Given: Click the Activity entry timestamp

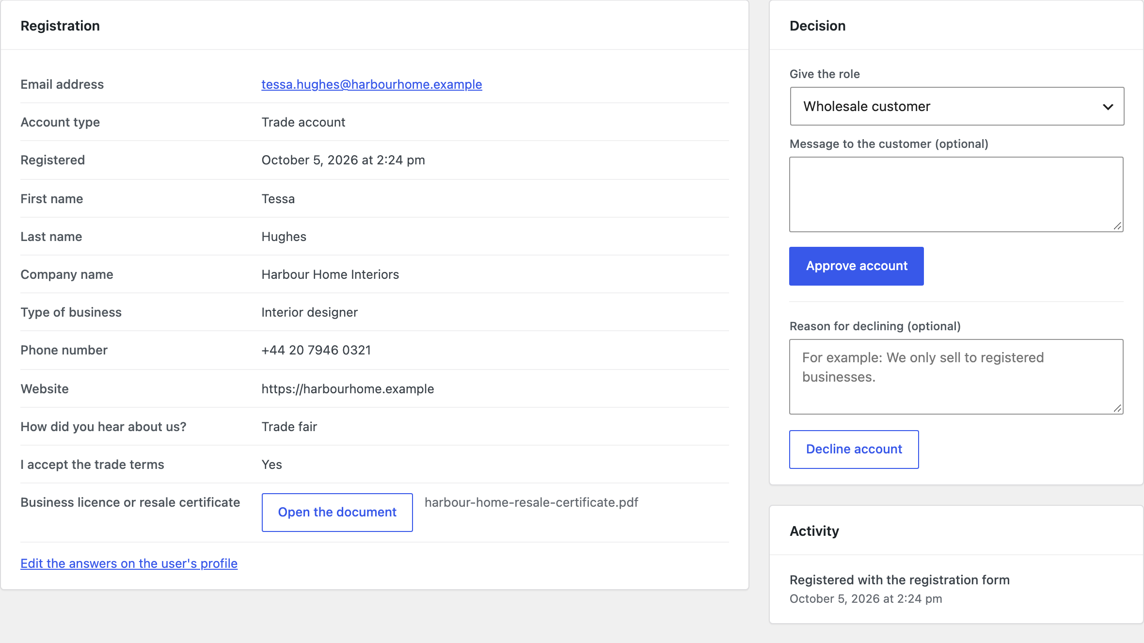Looking at the screenshot, I should [x=866, y=599].
